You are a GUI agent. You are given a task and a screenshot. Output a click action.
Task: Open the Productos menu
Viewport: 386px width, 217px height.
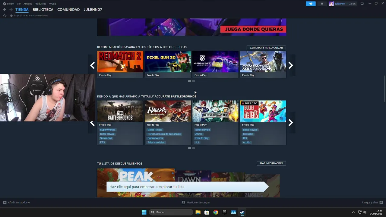(x=40, y=4)
